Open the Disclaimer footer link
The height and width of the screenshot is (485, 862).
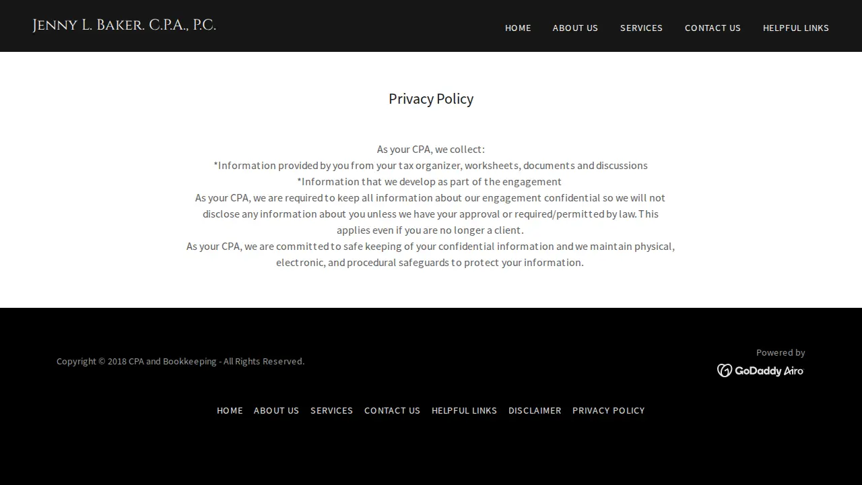535,410
